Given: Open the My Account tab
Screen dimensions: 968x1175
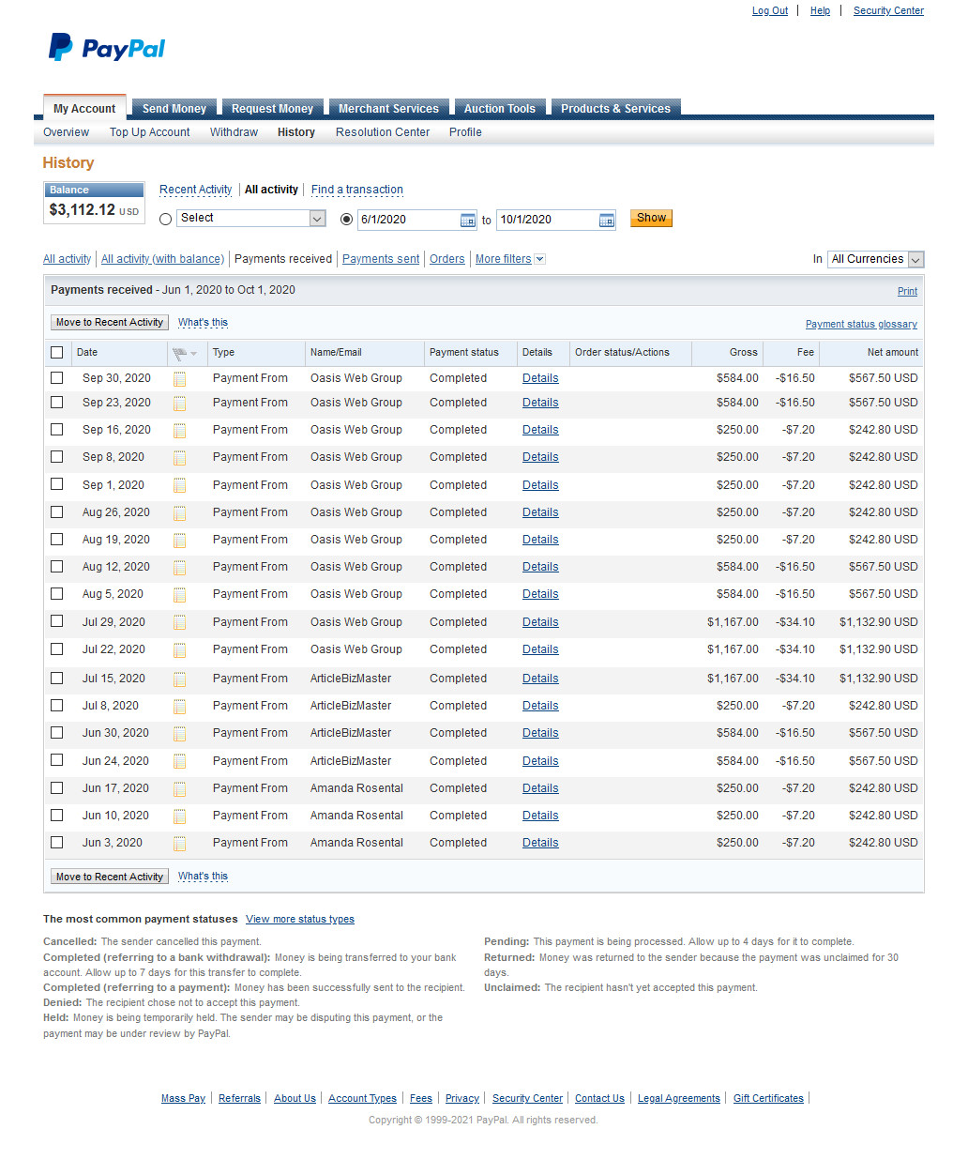Looking at the screenshot, I should tap(84, 109).
